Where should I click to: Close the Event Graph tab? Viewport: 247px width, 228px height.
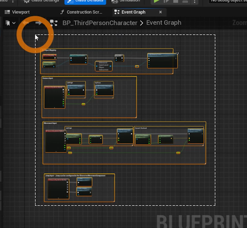point(160,12)
